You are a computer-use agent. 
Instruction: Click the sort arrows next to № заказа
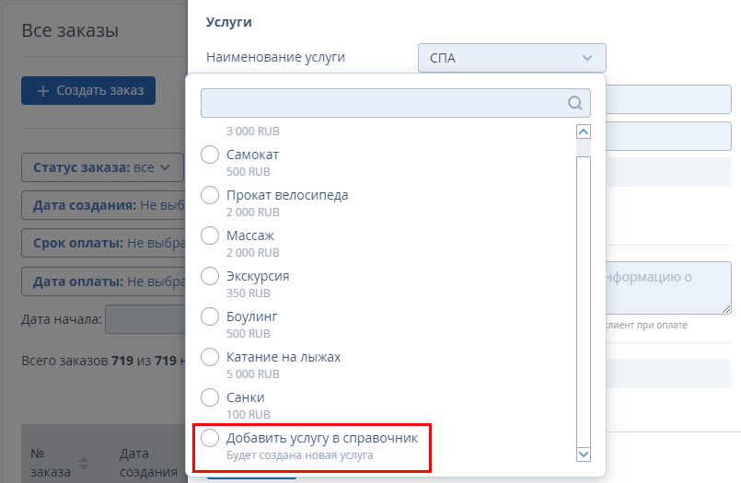click(84, 463)
